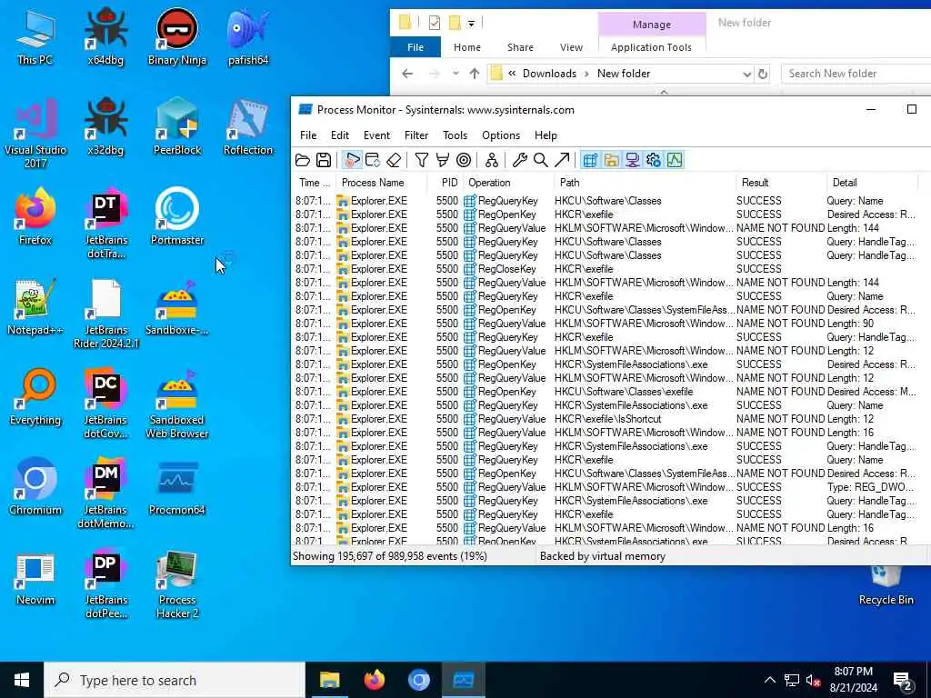The width and height of the screenshot is (931, 698).
Task: Click the Showing 195,697 events status text
Action: coord(389,556)
